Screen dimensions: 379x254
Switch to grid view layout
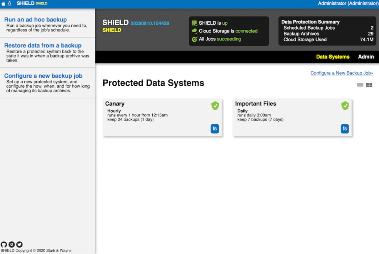pyautogui.click(x=369, y=85)
